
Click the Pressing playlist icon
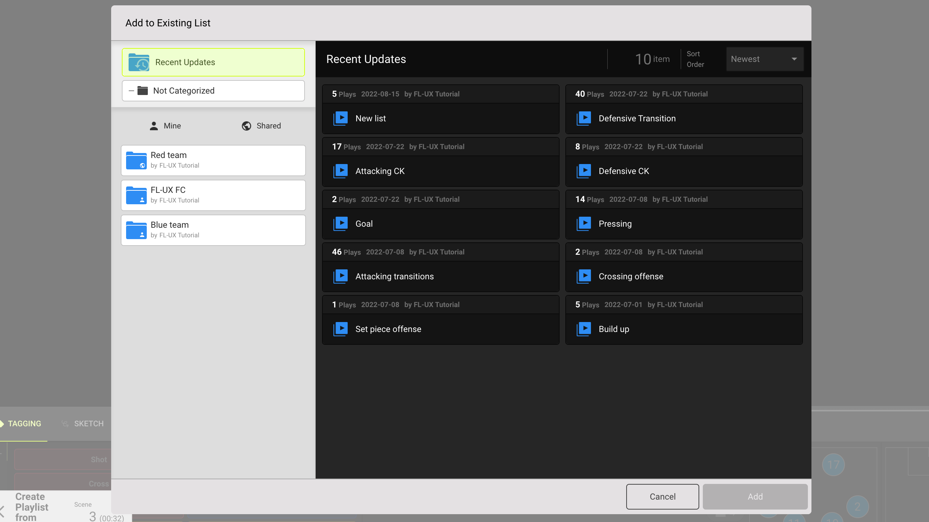(584, 224)
